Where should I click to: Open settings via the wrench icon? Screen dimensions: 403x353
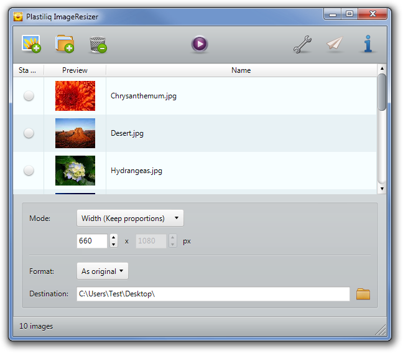302,44
